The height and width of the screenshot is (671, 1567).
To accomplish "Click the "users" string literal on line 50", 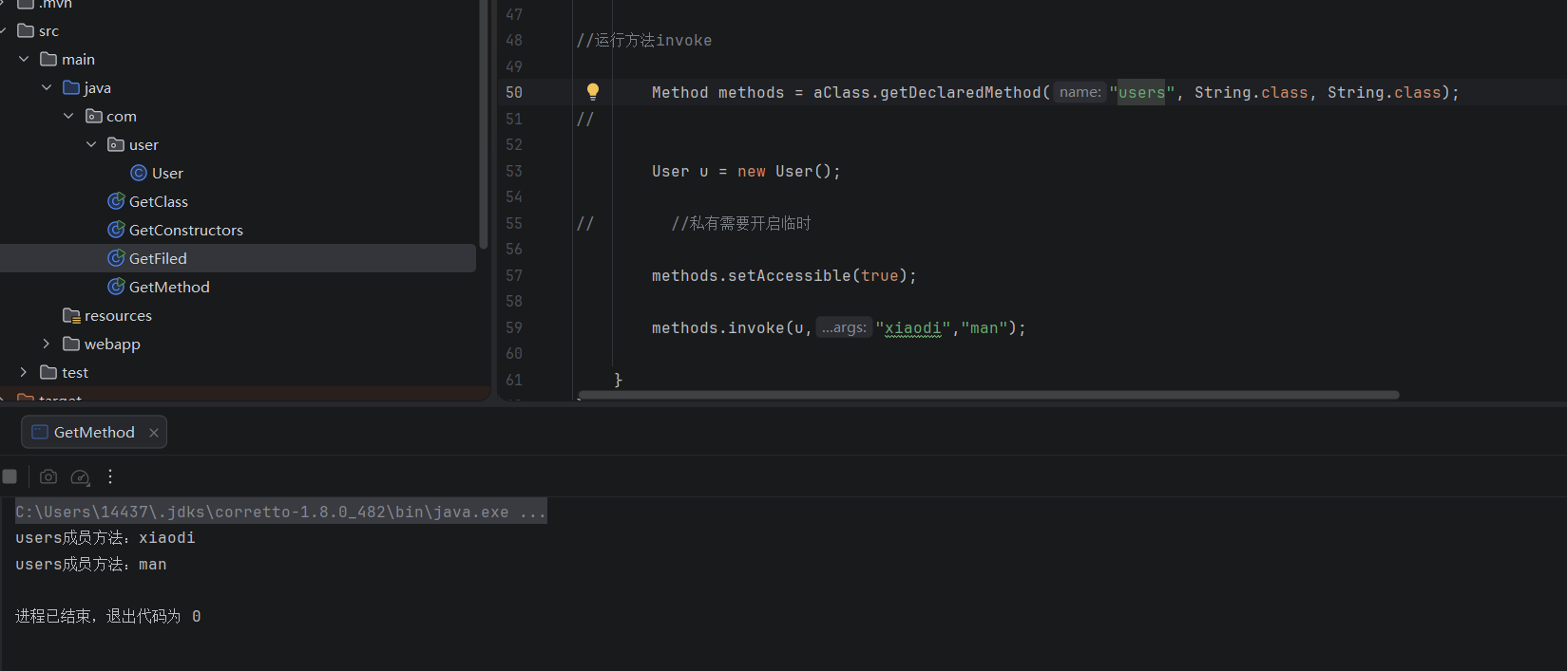I will pyautogui.click(x=1141, y=92).
